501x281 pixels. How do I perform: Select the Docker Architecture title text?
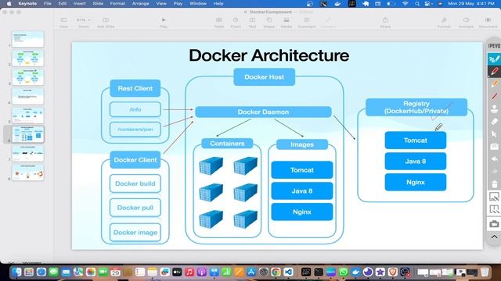tap(269, 55)
